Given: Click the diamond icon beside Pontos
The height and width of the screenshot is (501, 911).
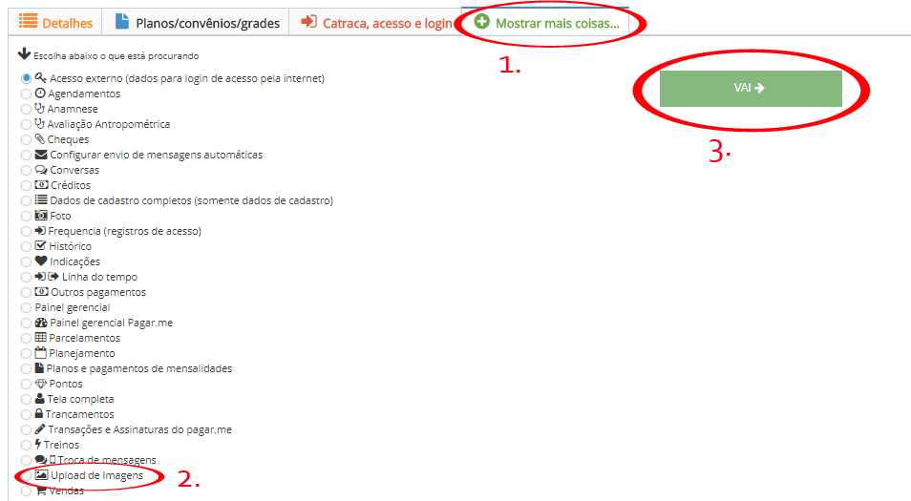Looking at the screenshot, I should 41,384.
